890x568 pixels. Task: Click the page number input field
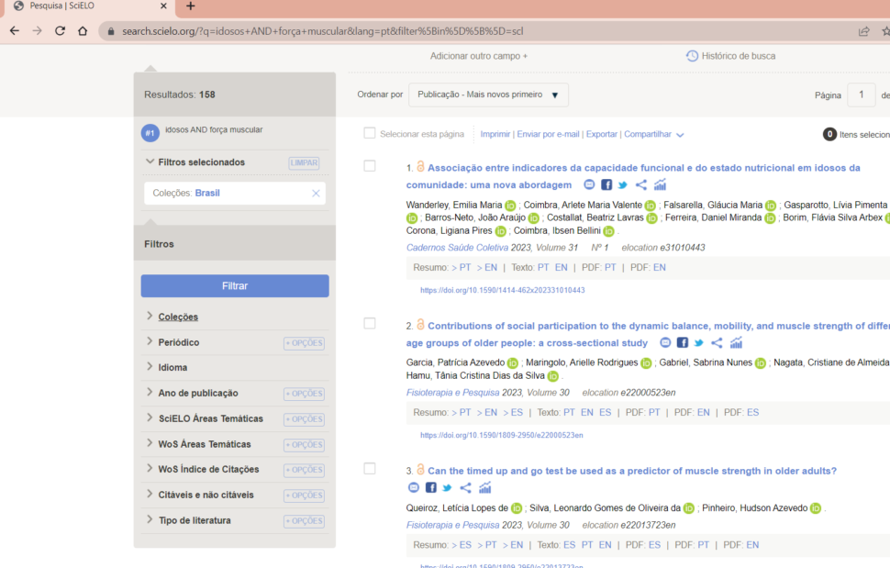pyautogui.click(x=861, y=95)
